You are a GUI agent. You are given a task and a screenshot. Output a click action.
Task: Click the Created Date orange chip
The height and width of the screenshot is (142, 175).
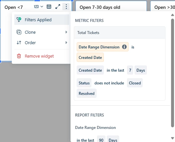pos(90,57)
